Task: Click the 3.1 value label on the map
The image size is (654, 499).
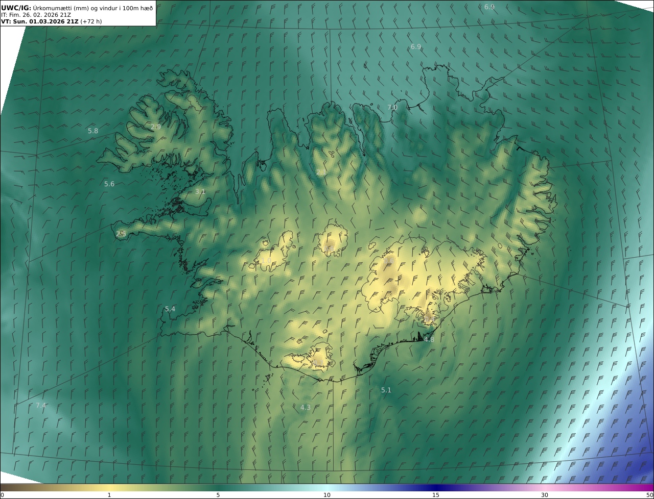Action: 200,191
